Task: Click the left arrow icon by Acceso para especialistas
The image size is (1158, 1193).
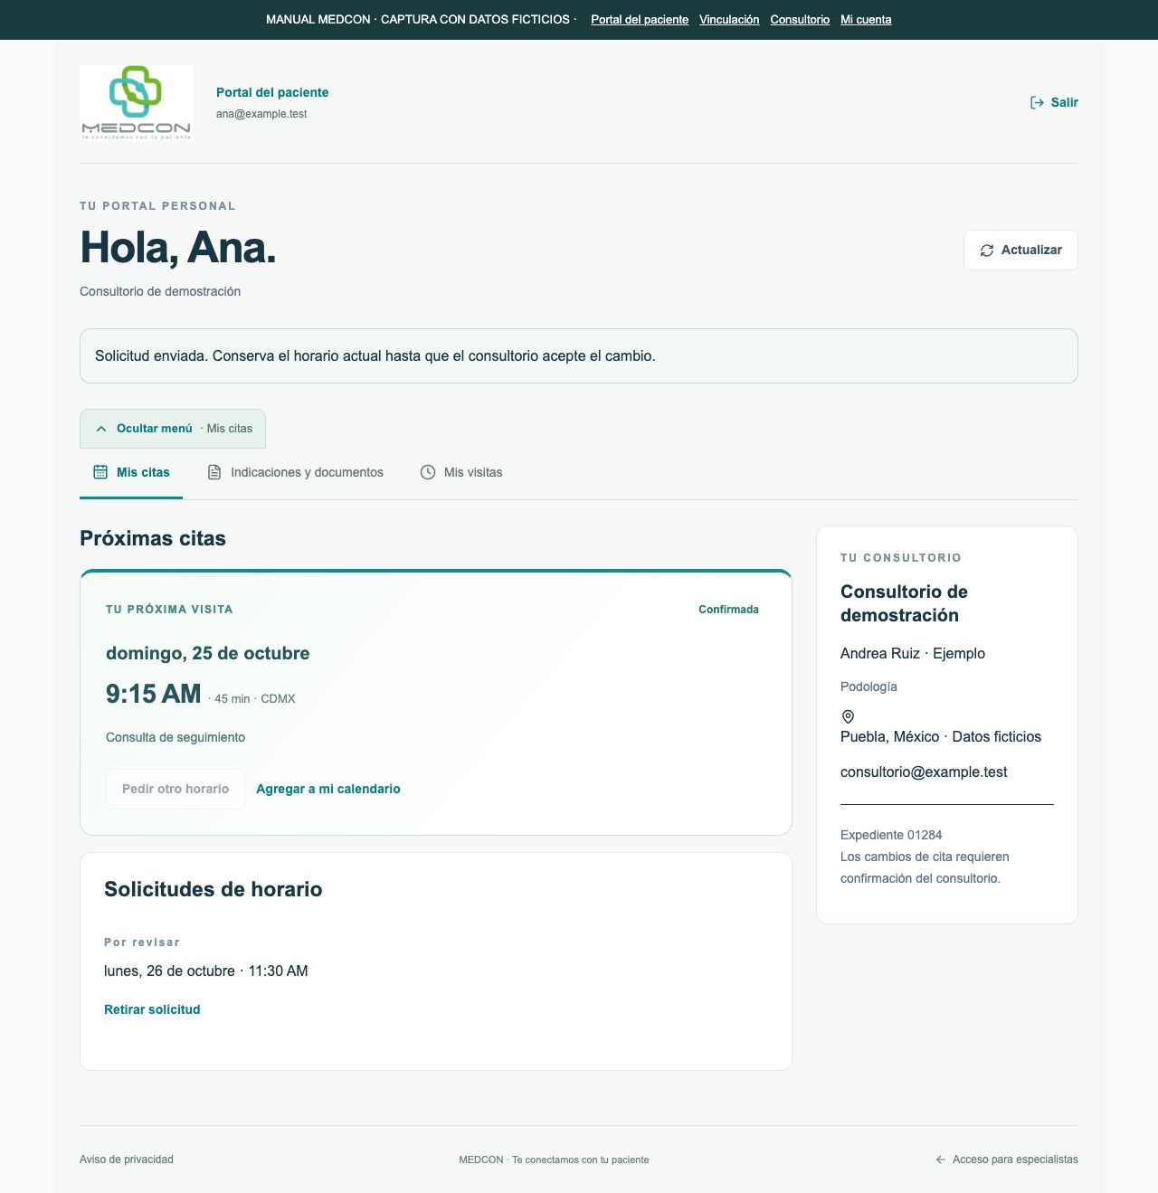Action: [941, 1160]
